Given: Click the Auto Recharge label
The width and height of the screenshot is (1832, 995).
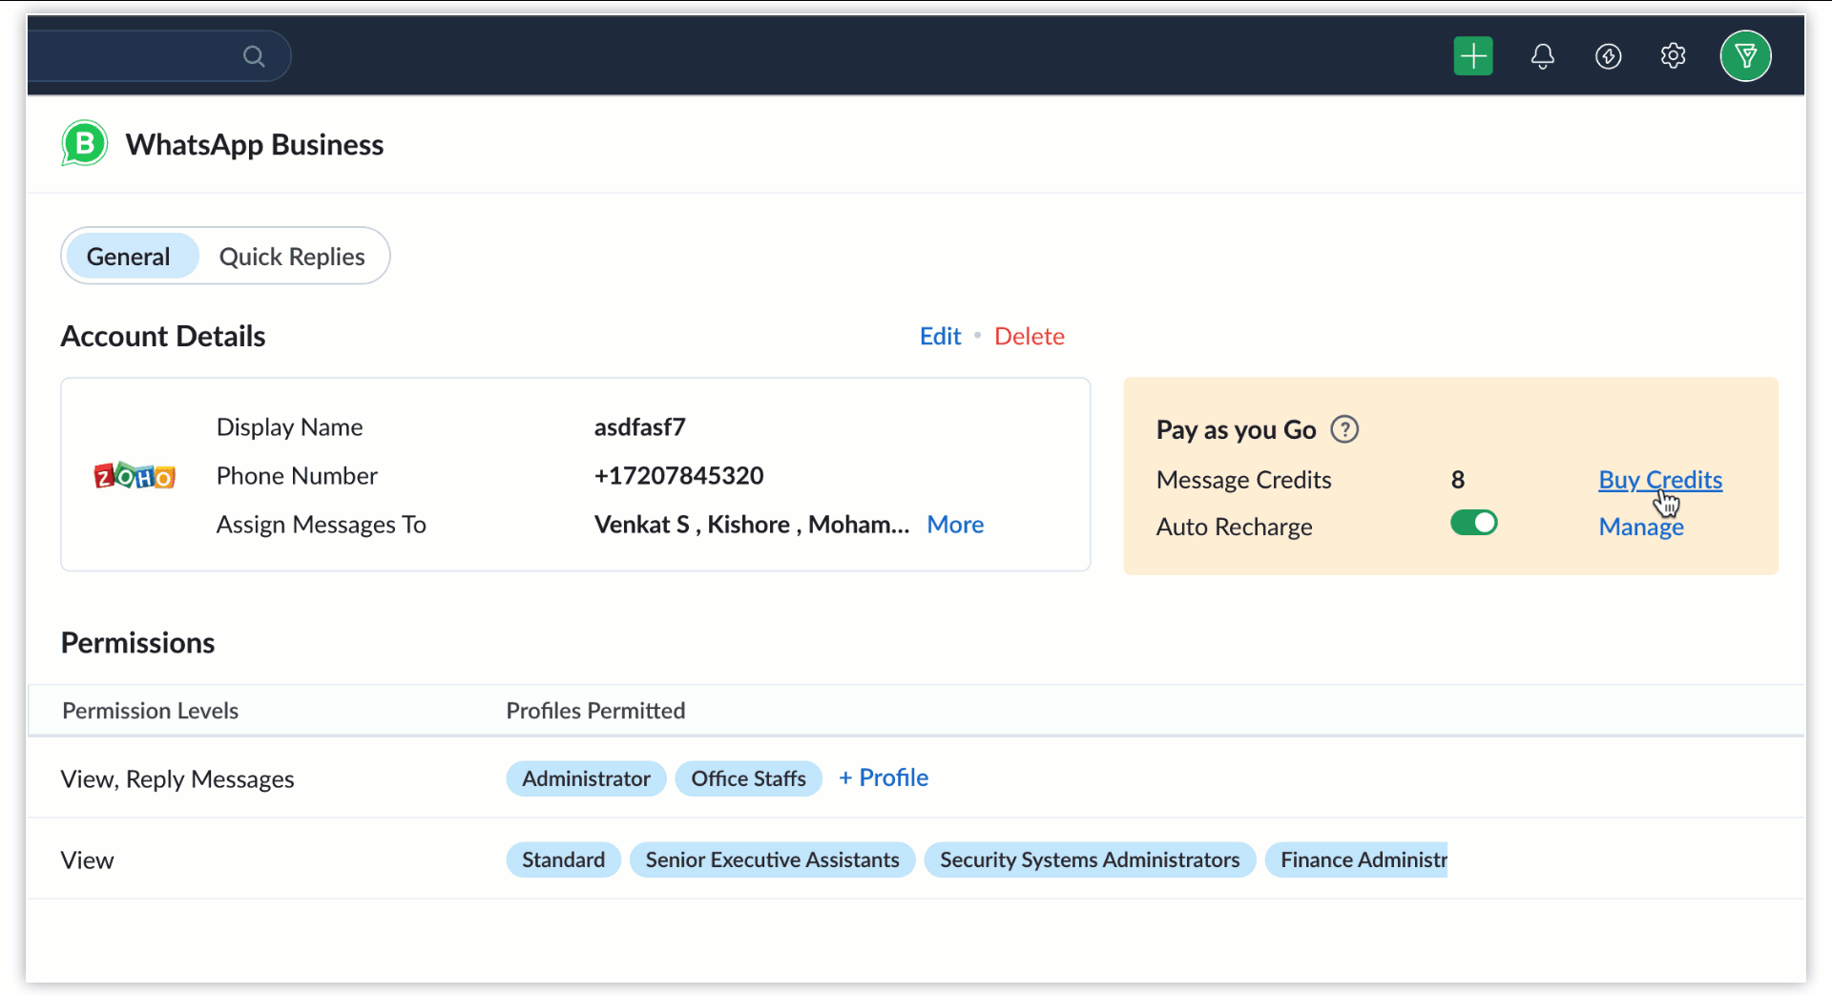Looking at the screenshot, I should click(x=1234, y=527).
